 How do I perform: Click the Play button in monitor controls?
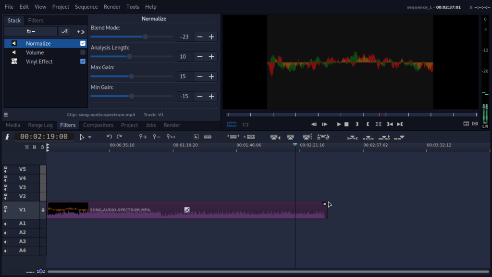(x=339, y=124)
